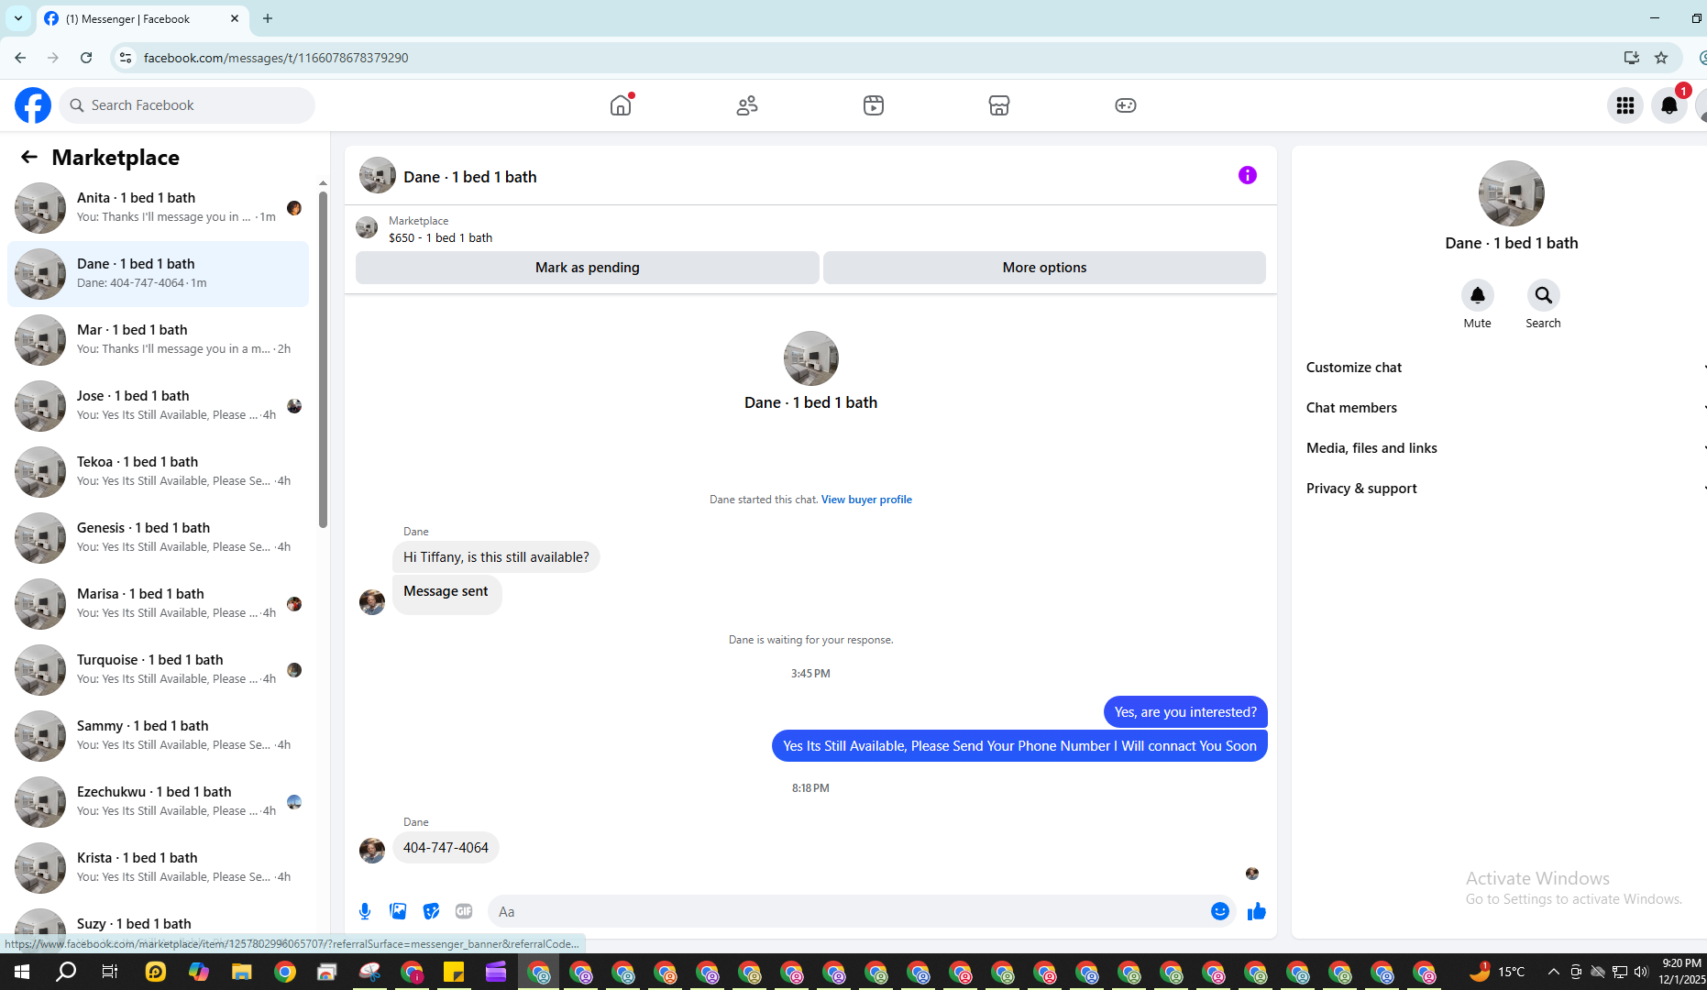The height and width of the screenshot is (990, 1707).
Task: Click the large Dane listing thumbnail in chat
Action: click(811, 358)
